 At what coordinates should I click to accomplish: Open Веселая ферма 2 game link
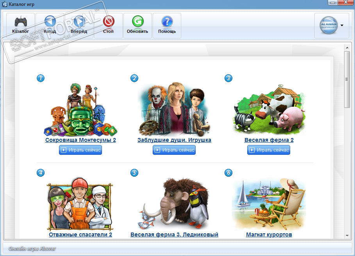point(269,140)
